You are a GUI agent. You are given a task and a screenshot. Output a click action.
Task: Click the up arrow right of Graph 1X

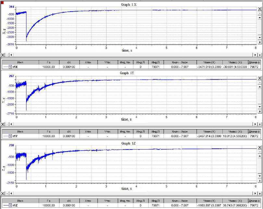click(x=260, y=18)
